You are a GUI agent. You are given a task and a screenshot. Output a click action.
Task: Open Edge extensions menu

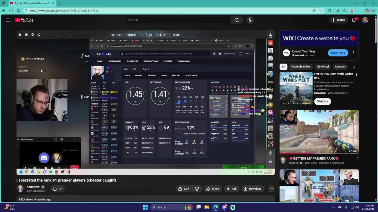330,11
